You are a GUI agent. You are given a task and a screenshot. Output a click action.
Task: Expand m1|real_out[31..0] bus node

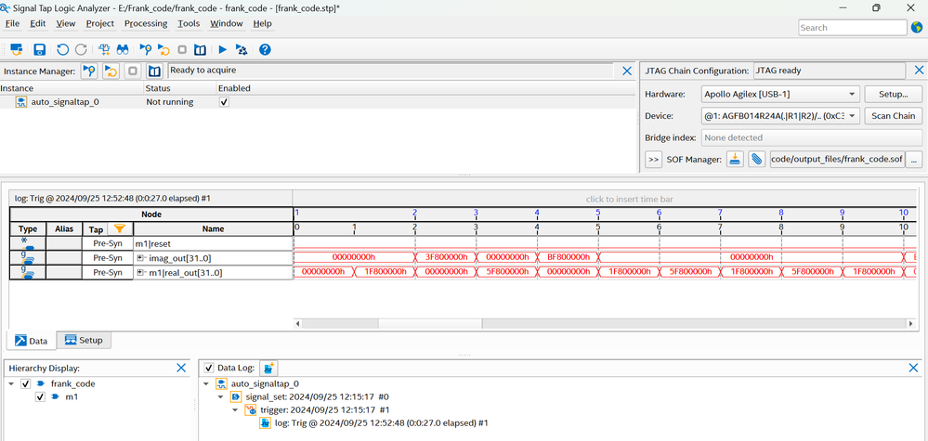pyautogui.click(x=141, y=272)
